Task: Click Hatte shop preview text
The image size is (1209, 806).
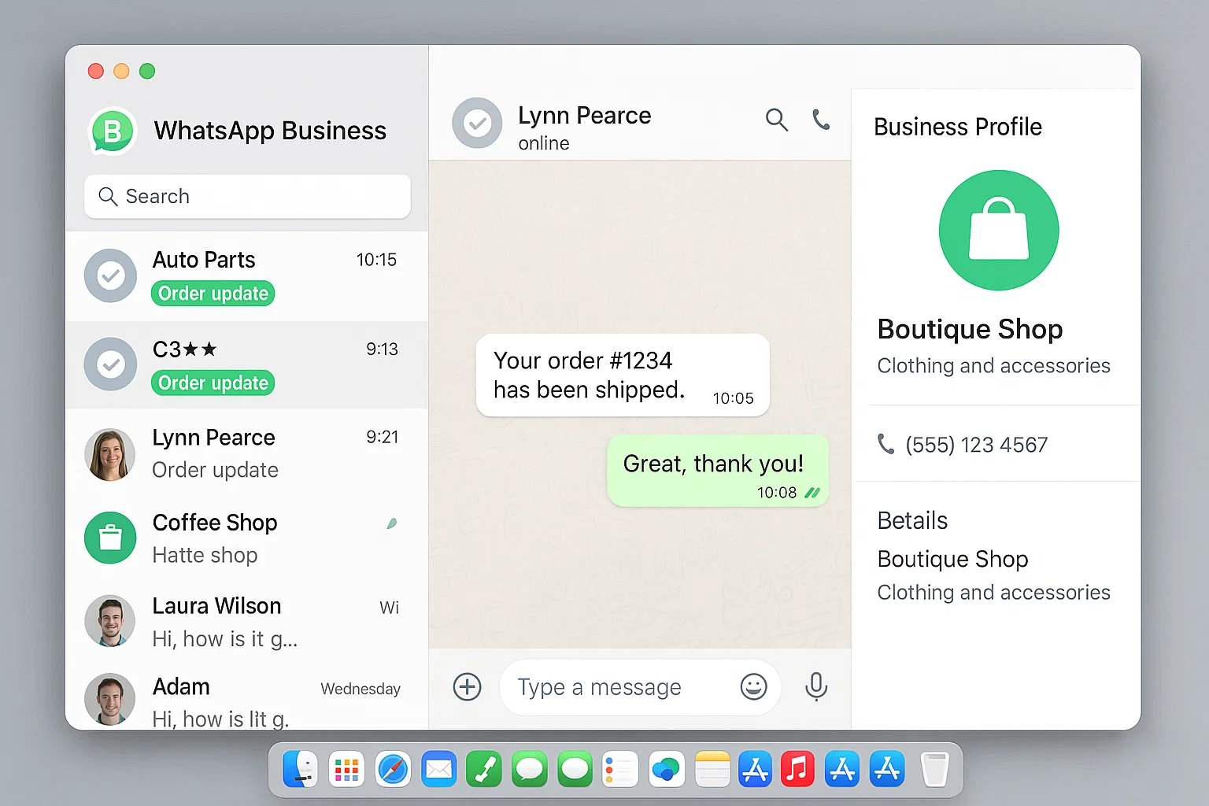Action: coord(205,555)
